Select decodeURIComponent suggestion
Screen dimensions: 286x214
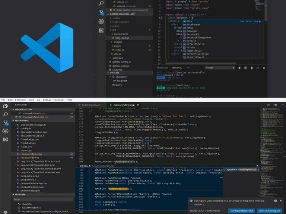223,38
